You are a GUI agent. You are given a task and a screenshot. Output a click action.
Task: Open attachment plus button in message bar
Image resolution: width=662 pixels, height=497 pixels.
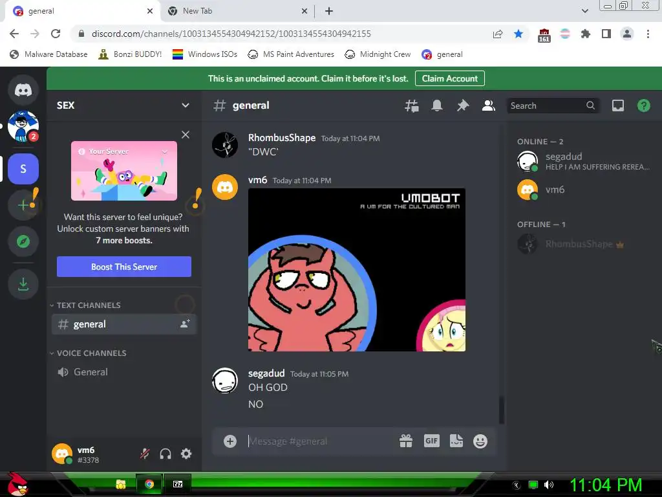click(x=230, y=441)
